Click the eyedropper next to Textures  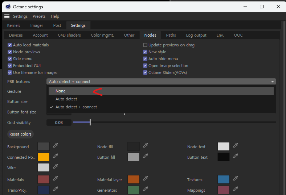(236, 178)
